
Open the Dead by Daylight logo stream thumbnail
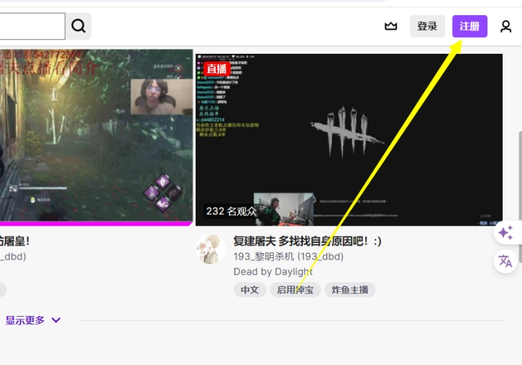[x=349, y=140]
